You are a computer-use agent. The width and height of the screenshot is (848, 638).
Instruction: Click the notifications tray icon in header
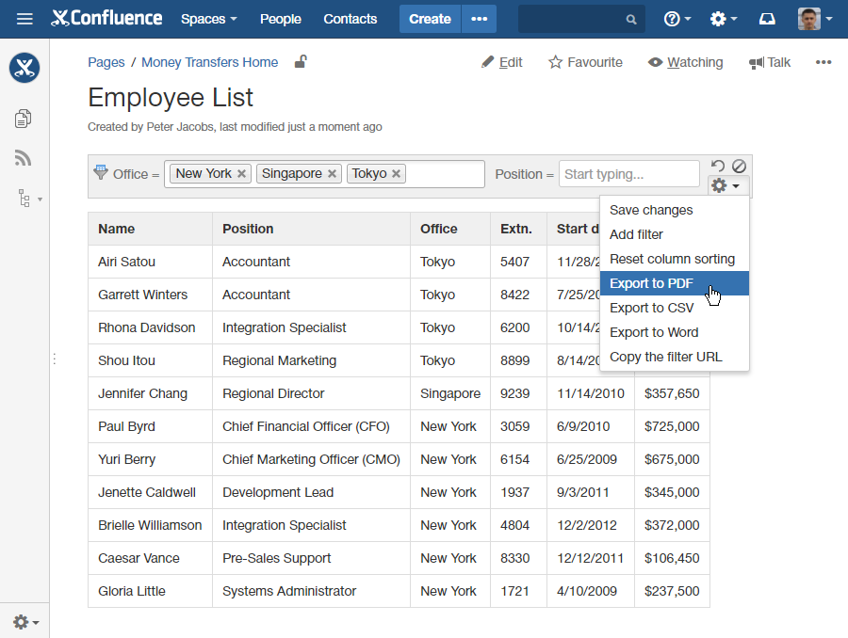pos(767,19)
